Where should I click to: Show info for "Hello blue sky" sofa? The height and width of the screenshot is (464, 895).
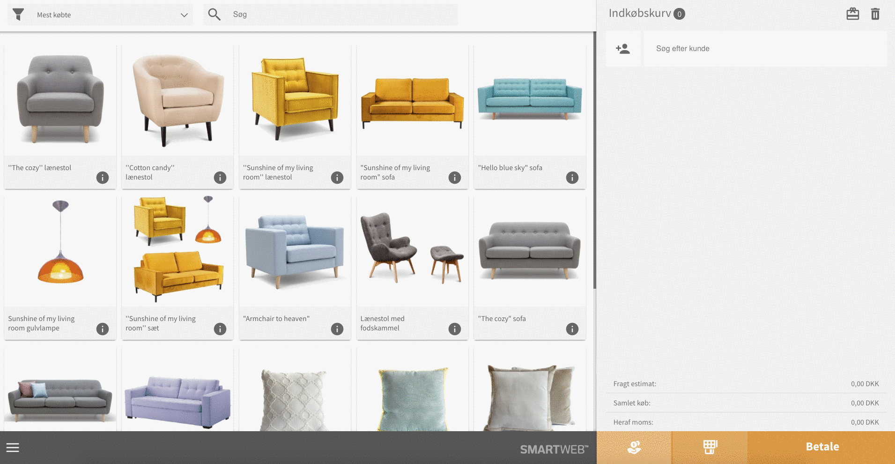(x=572, y=178)
